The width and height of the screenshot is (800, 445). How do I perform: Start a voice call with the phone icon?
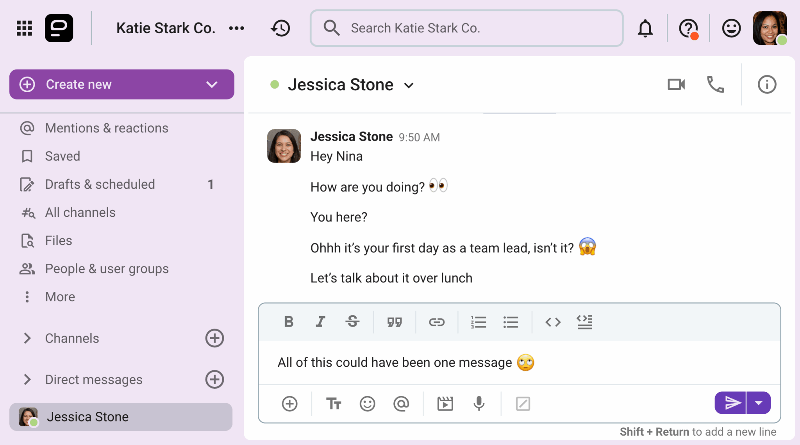716,84
